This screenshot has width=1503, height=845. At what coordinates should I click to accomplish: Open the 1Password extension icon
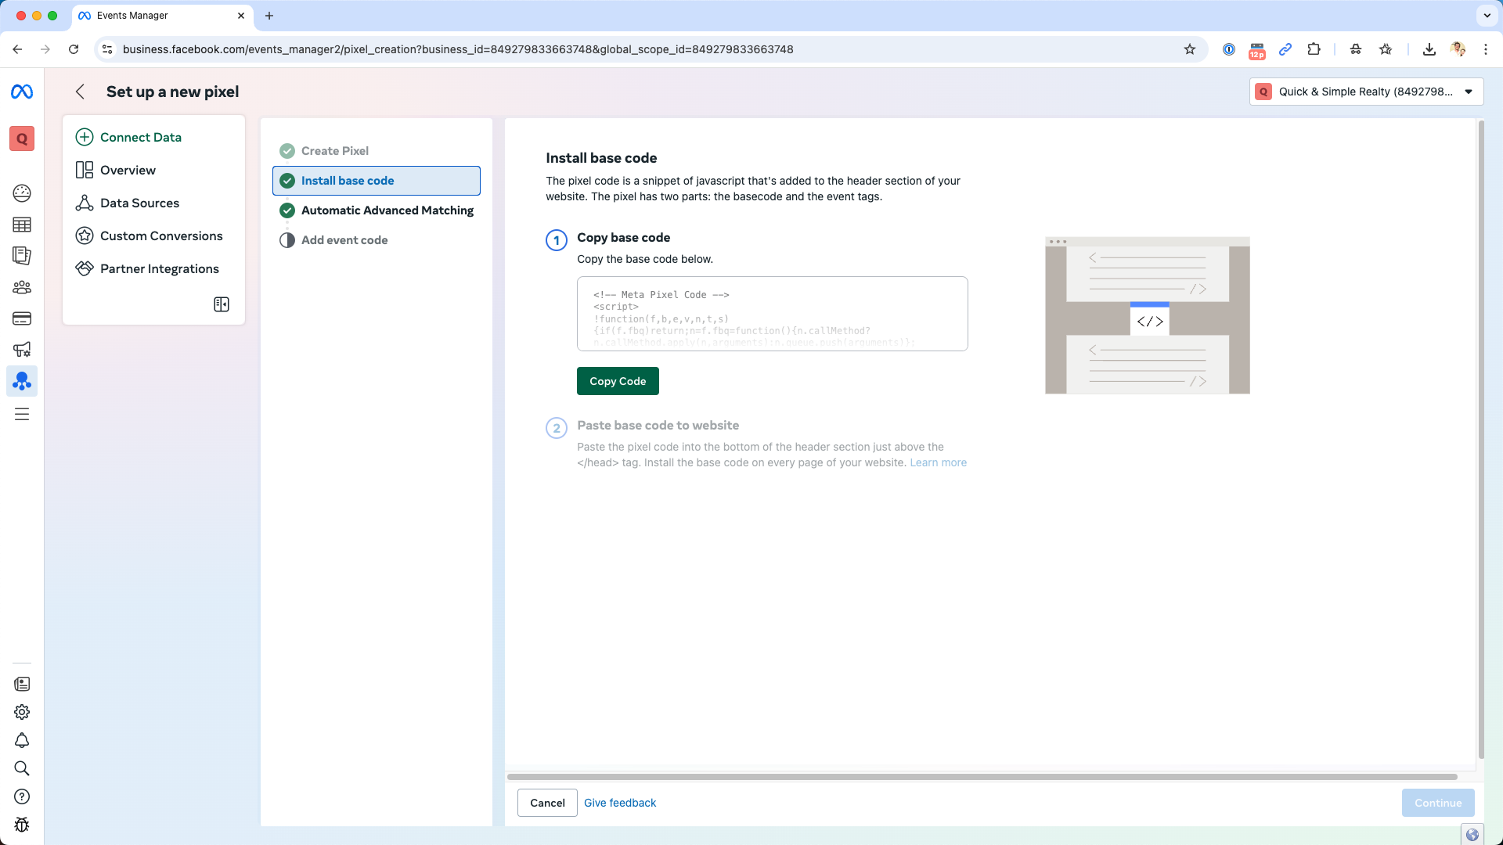coord(1229,49)
